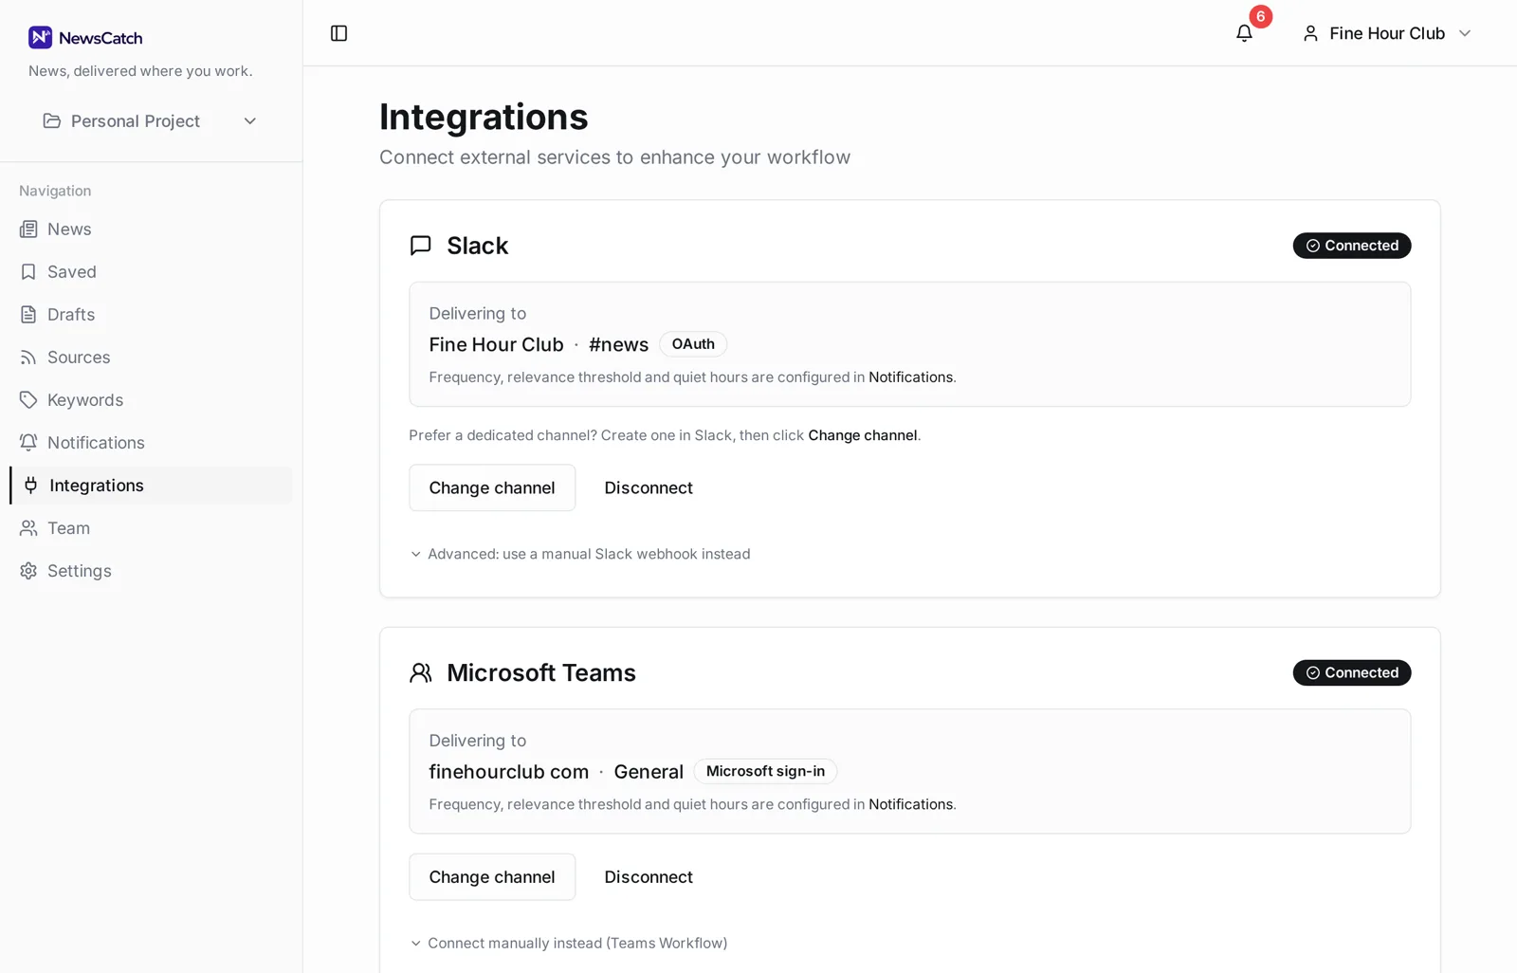Open Team in the navigation
Image resolution: width=1517 pixels, height=973 pixels.
tap(151, 528)
